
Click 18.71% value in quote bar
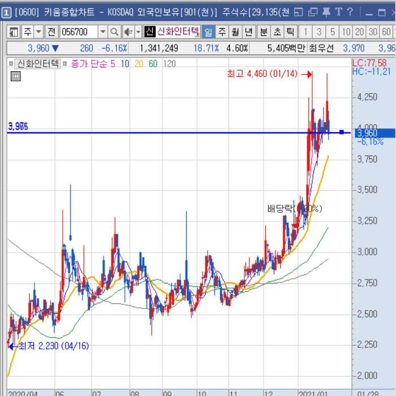tap(206, 48)
